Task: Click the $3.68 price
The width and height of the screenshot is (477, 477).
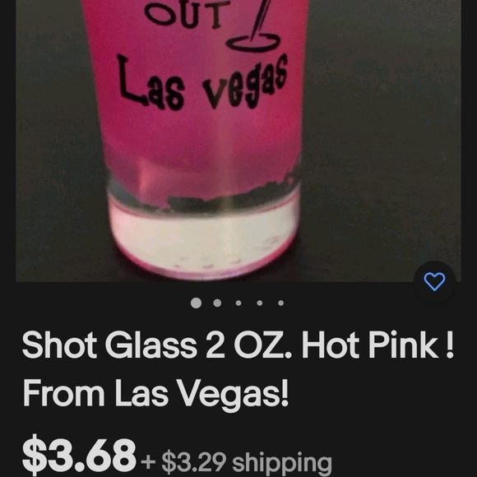Action: click(79, 456)
